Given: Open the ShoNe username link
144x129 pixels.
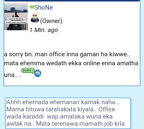Looking at the screenshot, I should coord(43,7).
